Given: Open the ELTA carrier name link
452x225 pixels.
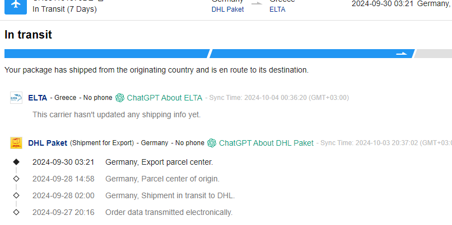Looking at the screenshot, I should point(38,98).
